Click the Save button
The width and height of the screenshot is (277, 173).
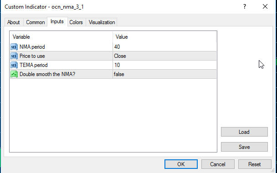(x=244, y=147)
